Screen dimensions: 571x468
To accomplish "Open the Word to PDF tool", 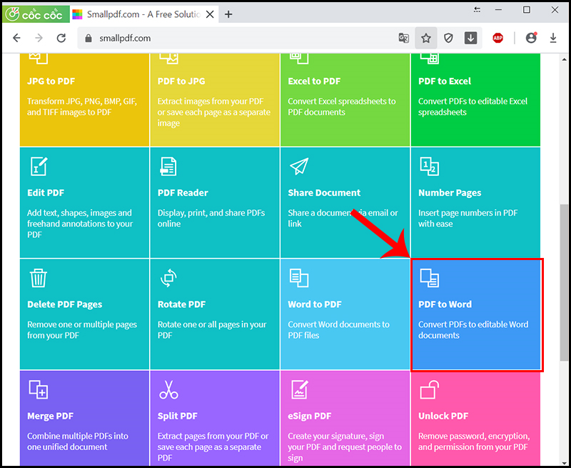I will pos(345,314).
